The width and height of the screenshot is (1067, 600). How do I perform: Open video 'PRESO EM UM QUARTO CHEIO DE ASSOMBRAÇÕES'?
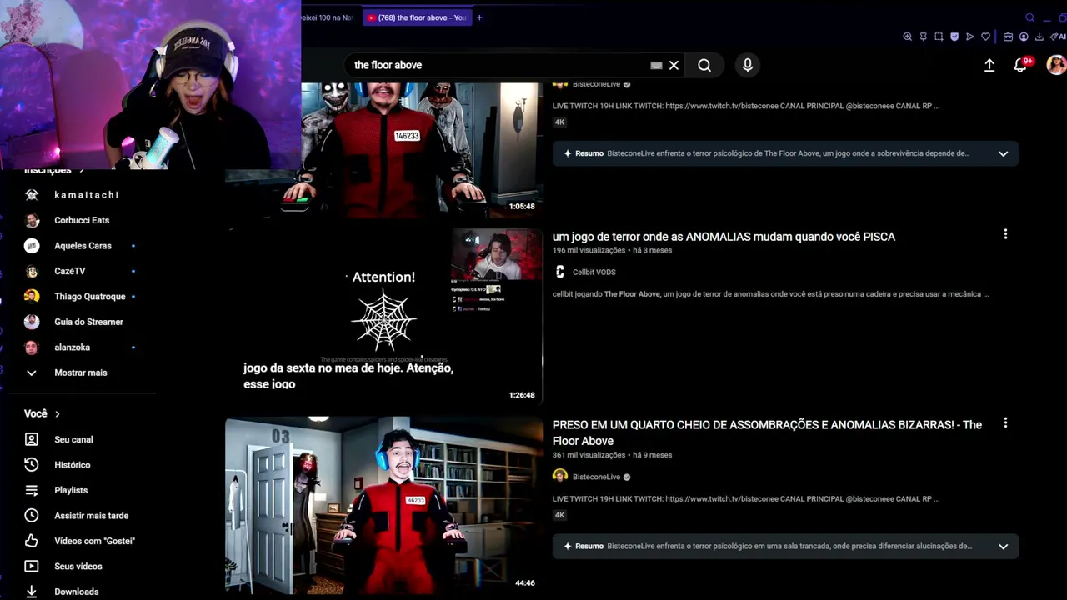click(x=767, y=432)
